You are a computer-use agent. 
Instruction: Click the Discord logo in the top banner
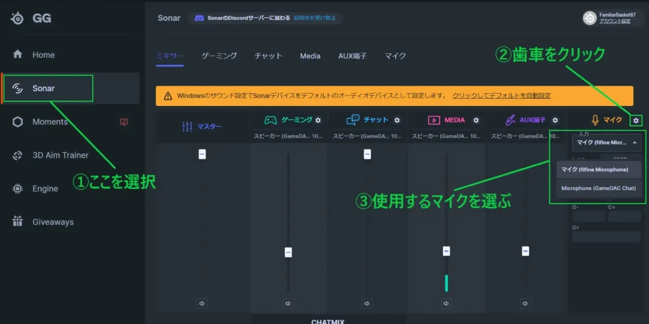click(x=199, y=18)
